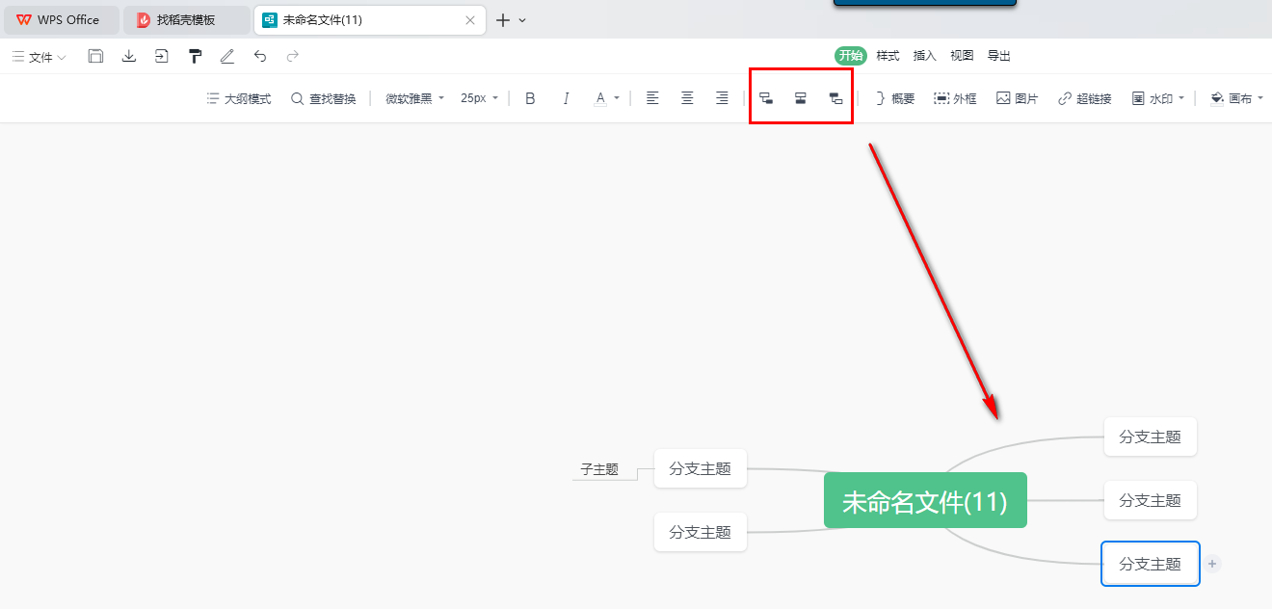Switch to the 样式 tab
The image size is (1272, 609).
pos(888,56)
